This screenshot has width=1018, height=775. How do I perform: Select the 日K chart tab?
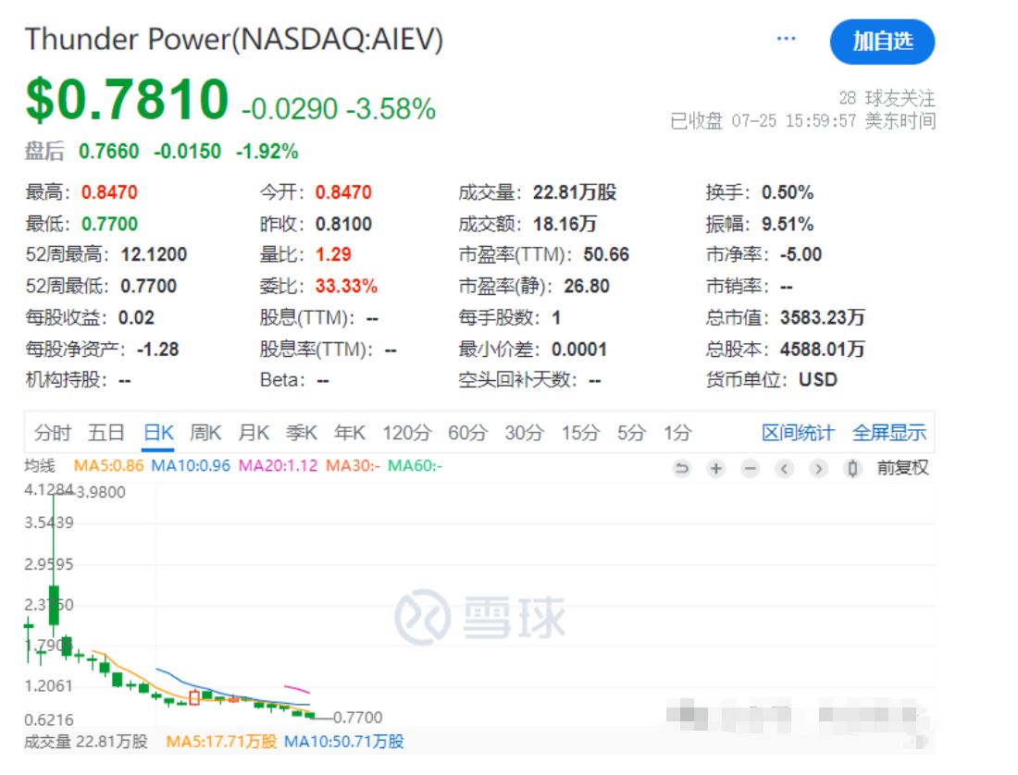(x=158, y=433)
